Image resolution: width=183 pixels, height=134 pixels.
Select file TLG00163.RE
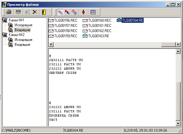pyautogui.click(x=98, y=36)
